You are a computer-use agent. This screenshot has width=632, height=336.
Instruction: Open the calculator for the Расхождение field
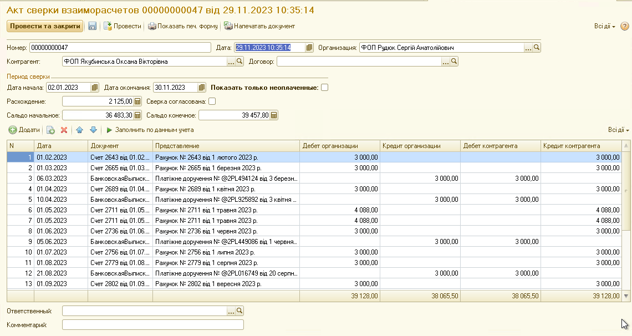(x=138, y=101)
